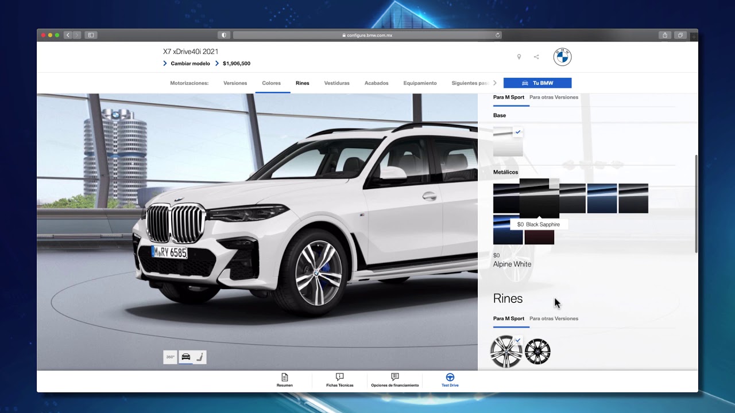Click the options panel vertical scrollbar
Viewport: 735px width, 413px height.
point(696,203)
